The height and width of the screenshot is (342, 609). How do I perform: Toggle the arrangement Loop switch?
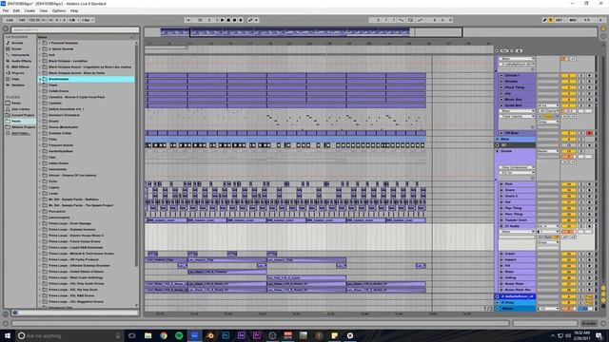410,20
